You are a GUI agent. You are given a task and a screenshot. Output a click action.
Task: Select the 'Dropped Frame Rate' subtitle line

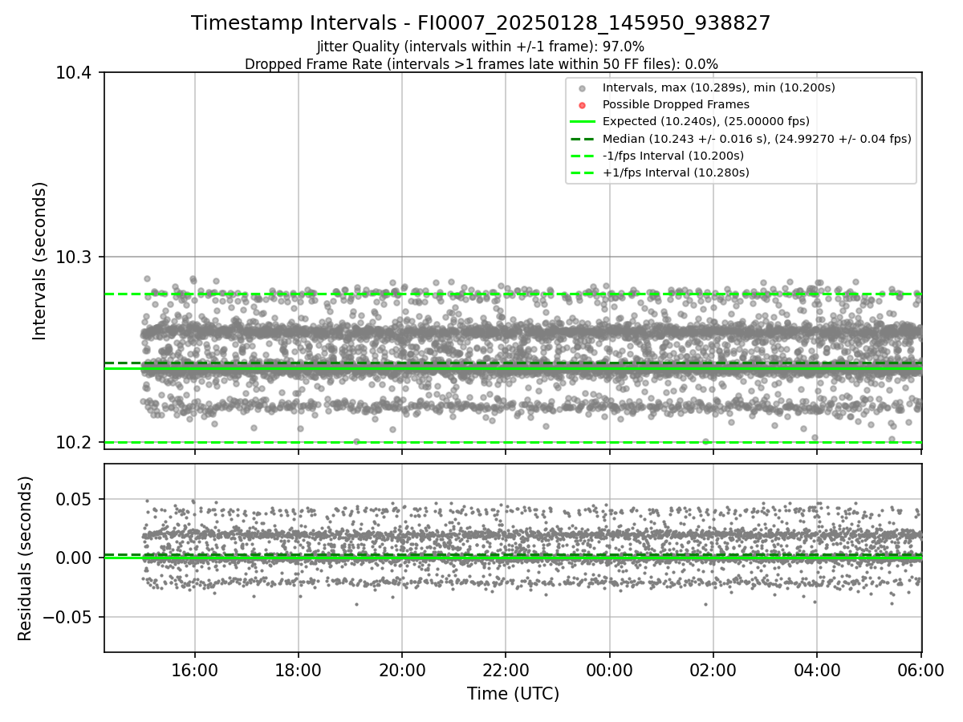[481, 63]
